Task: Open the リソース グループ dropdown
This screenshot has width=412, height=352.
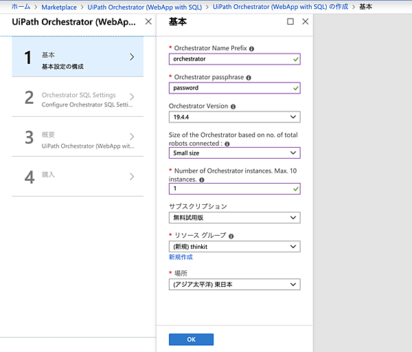Action: pos(234,246)
